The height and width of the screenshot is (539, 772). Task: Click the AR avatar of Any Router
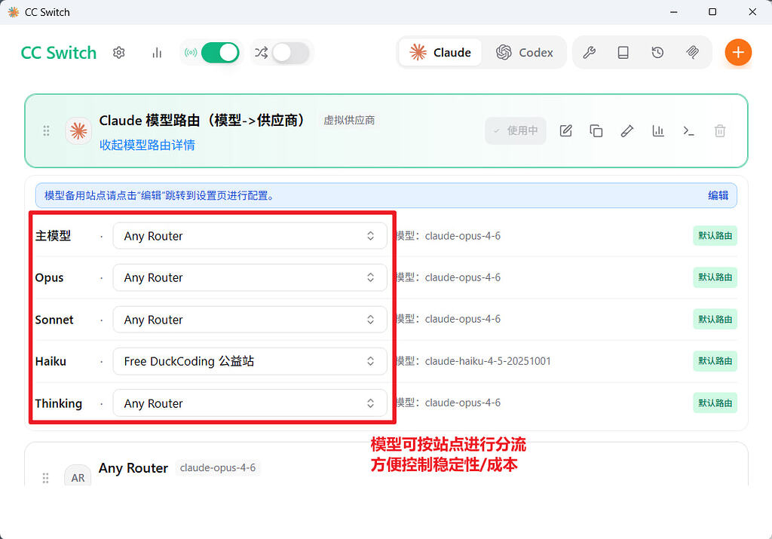[78, 476]
